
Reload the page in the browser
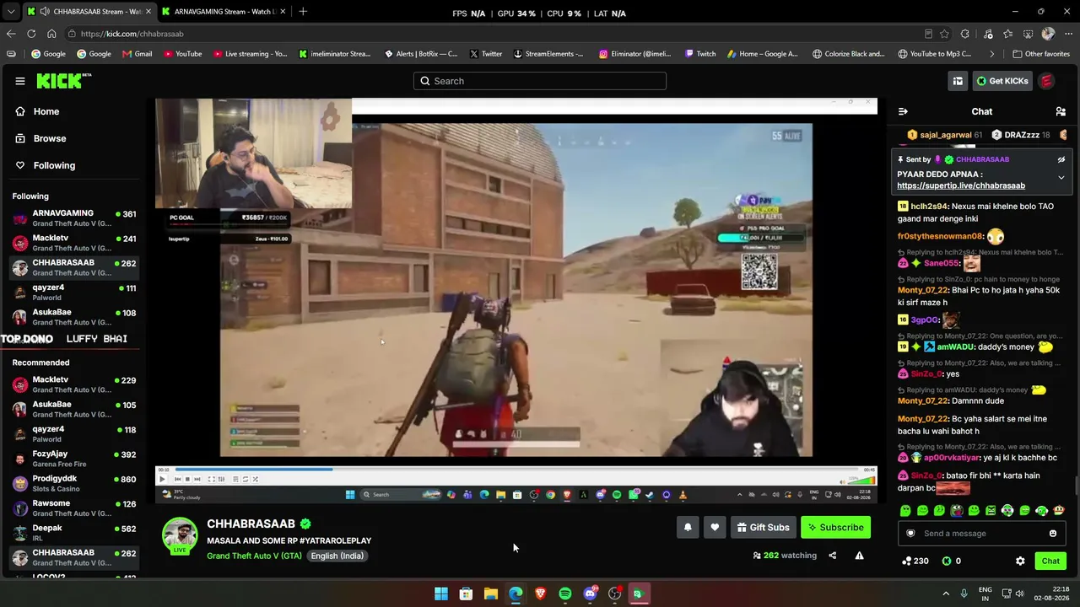coord(31,34)
